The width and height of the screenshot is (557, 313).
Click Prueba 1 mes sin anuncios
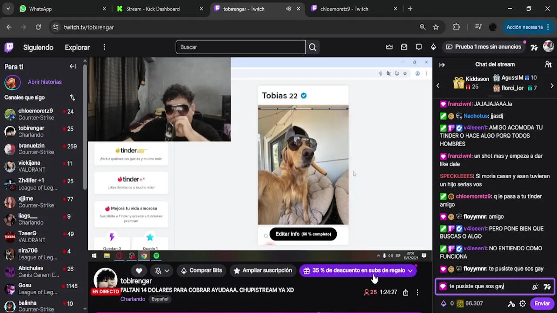pos(483,47)
